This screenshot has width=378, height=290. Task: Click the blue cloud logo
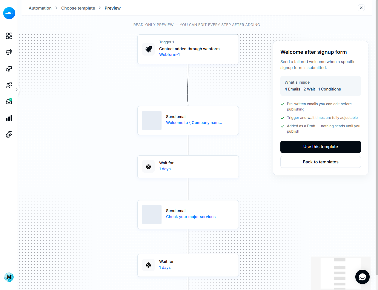pyautogui.click(x=9, y=13)
